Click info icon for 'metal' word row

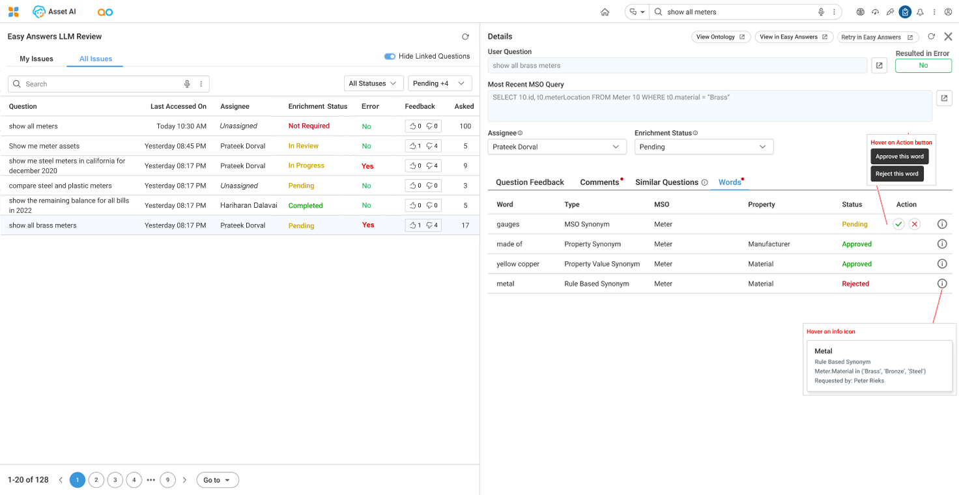pos(941,284)
